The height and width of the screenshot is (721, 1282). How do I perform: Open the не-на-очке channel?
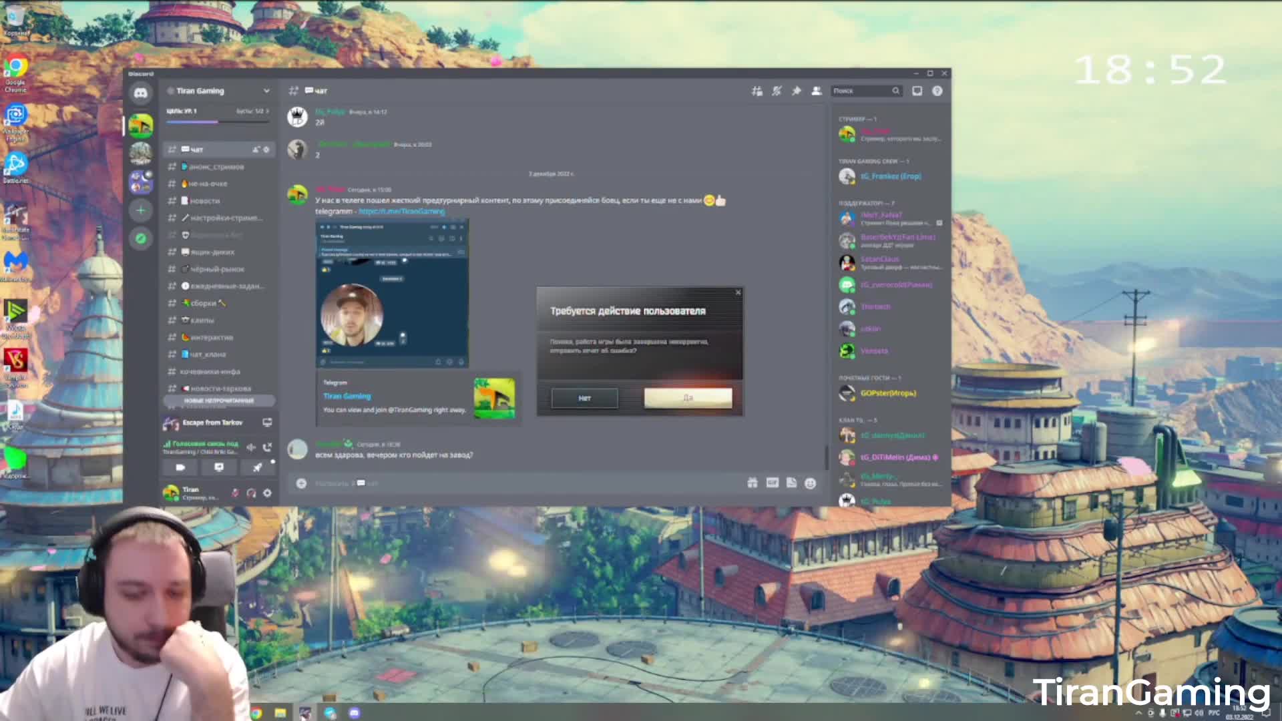pyautogui.click(x=218, y=184)
